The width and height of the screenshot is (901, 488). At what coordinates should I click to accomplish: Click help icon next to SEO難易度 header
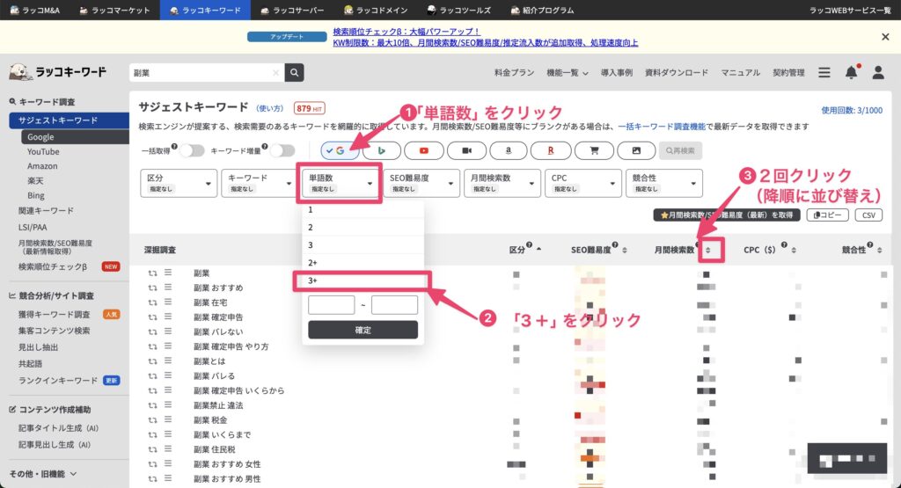point(615,245)
